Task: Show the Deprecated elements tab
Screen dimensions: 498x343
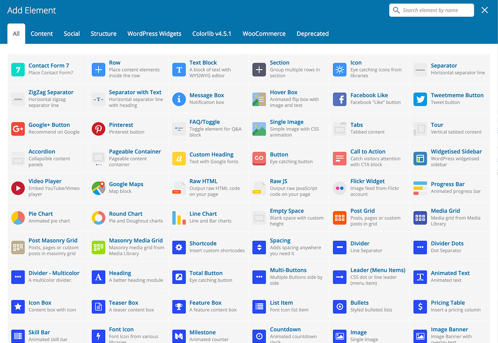Action: [x=312, y=34]
